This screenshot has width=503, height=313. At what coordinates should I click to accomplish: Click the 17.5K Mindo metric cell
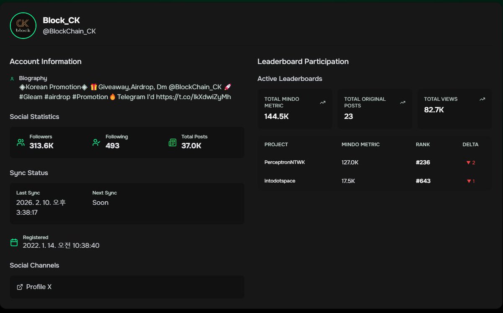[x=348, y=181]
